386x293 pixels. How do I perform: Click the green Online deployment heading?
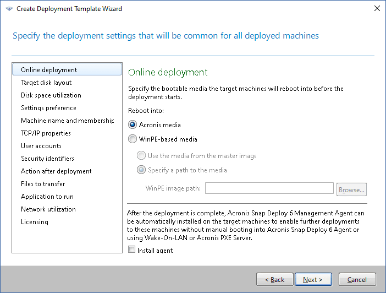(x=168, y=72)
